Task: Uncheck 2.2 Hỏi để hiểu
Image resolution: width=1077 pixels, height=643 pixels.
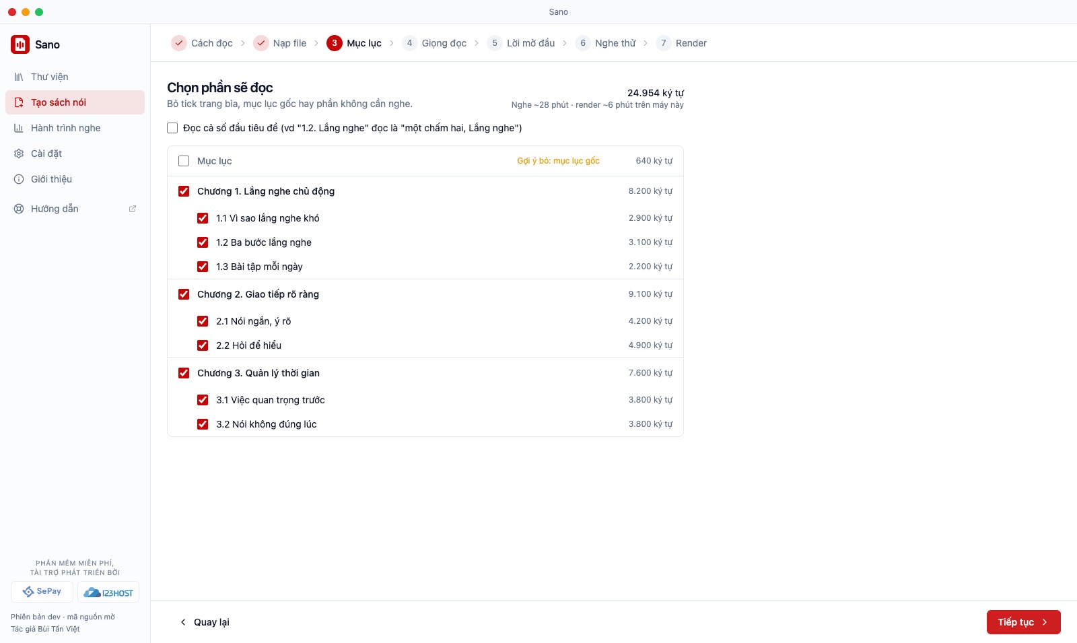Action: [x=203, y=345]
